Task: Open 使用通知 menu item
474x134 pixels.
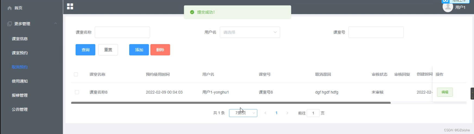Action: point(20,81)
